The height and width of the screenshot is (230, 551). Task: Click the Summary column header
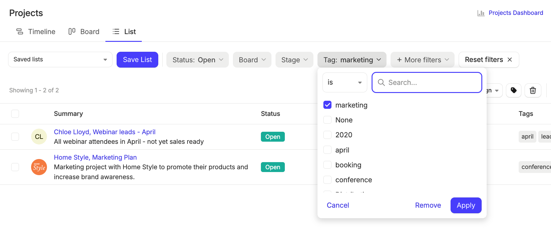click(x=68, y=114)
